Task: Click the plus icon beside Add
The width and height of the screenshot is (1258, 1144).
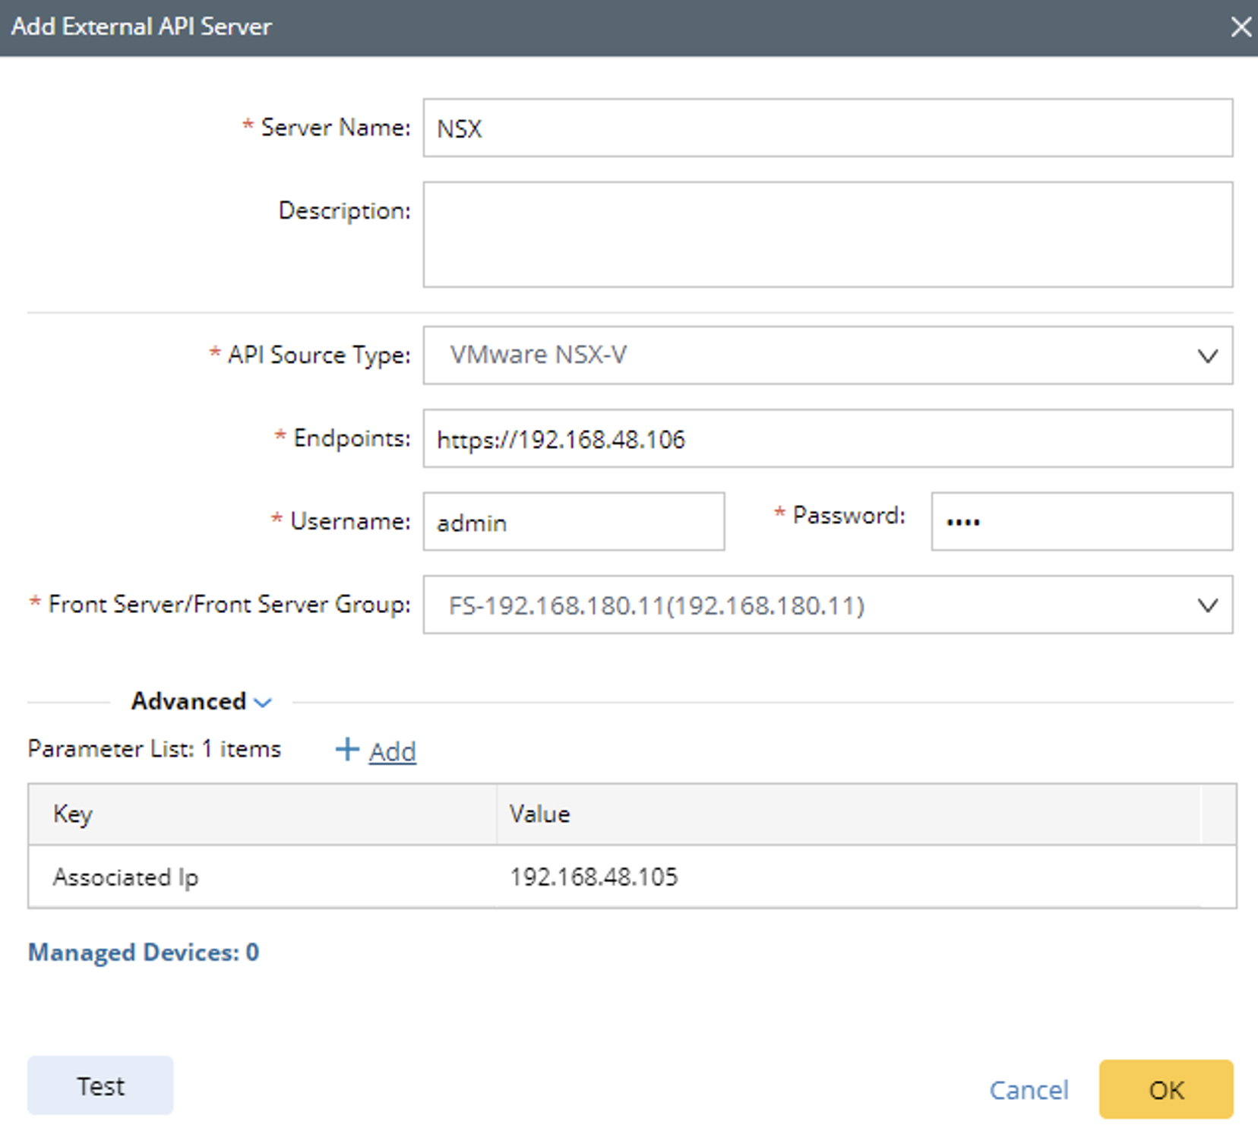Action: tap(347, 750)
